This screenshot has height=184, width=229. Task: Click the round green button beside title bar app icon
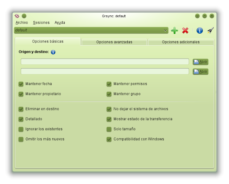[24, 16]
